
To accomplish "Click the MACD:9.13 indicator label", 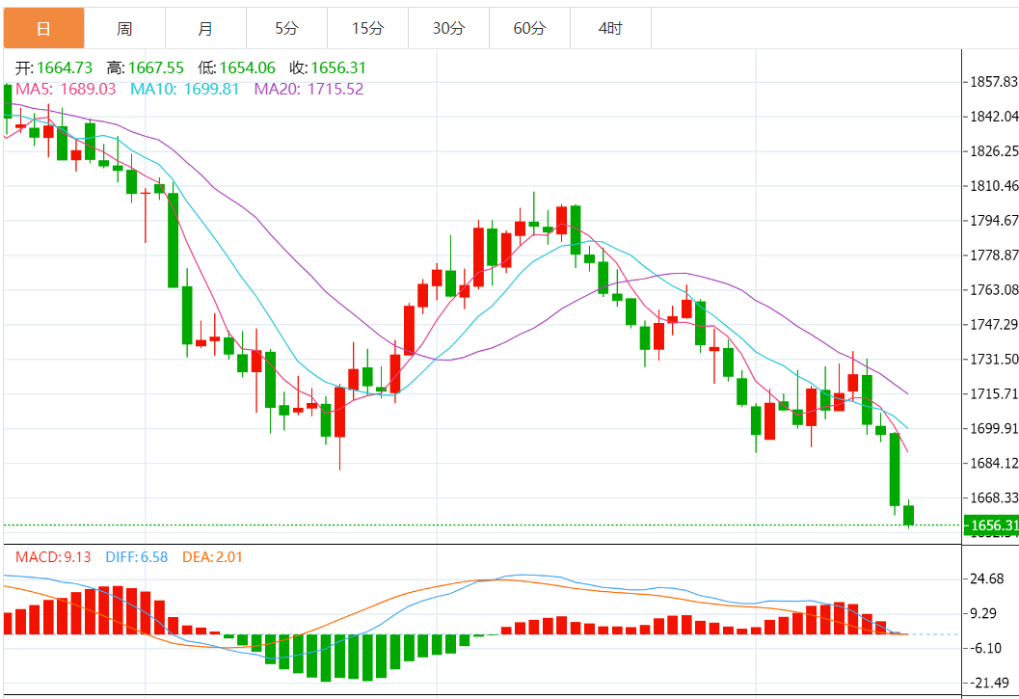I will point(53,557).
